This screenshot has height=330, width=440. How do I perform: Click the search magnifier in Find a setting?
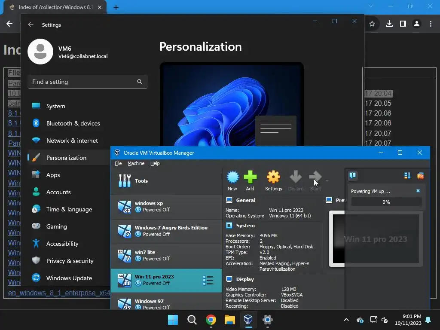(x=140, y=82)
